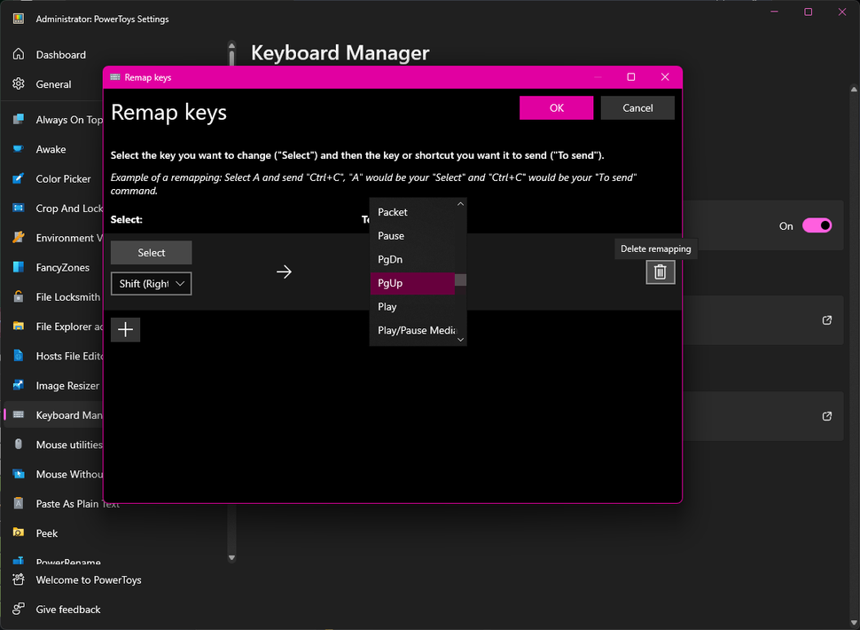This screenshot has width=860, height=630.
Task: Open the Peek module icon
Action: coord(18,533)
